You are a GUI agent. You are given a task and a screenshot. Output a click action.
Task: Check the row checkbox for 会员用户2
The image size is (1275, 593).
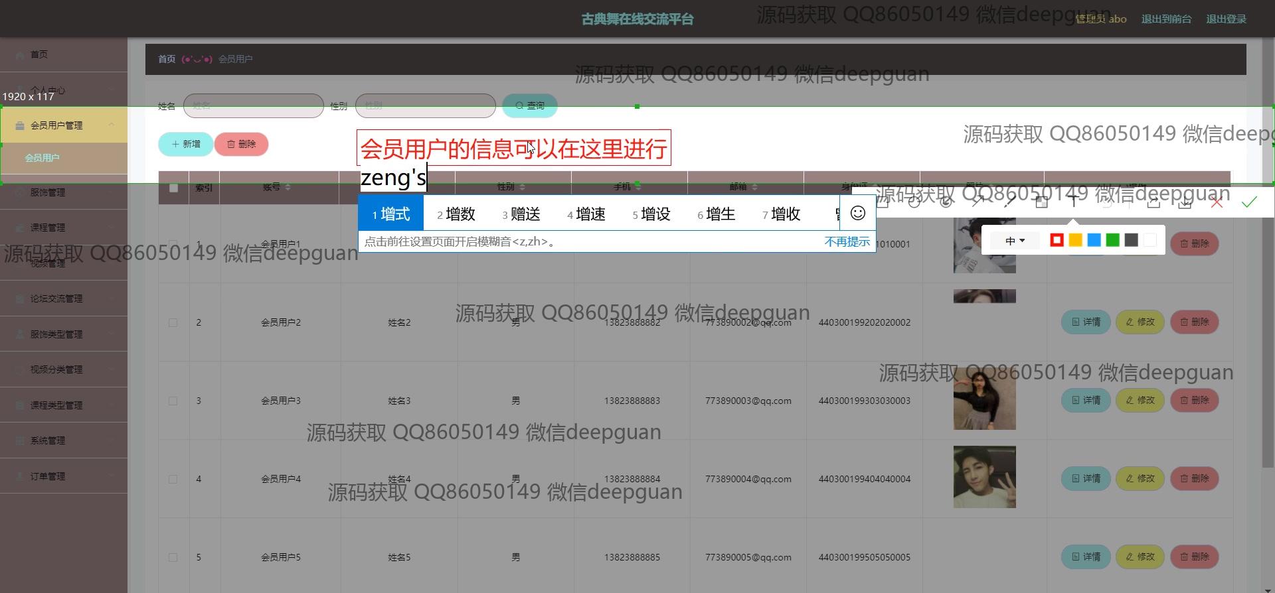tap(173, 322)
